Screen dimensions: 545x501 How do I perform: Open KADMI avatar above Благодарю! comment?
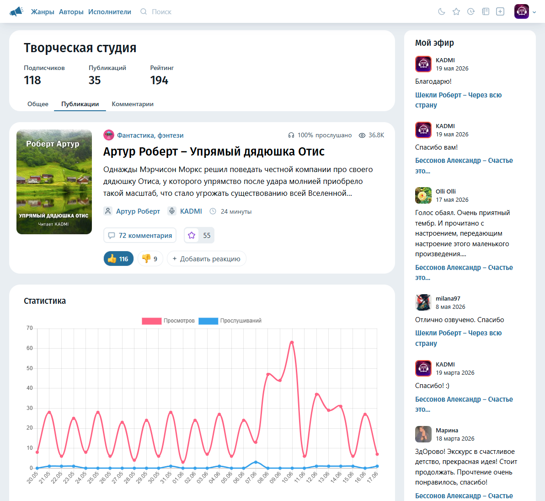tap(423, 64)
